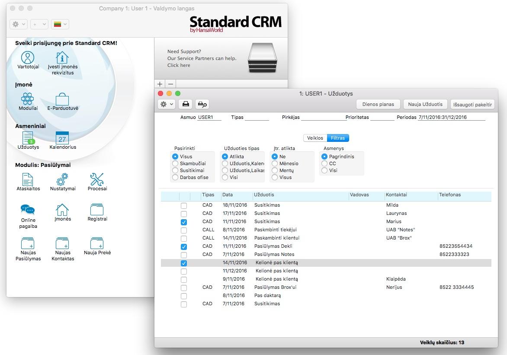
Task: Select the Visus radio under Pasirinkti
Action: click(x=175, y=157)
